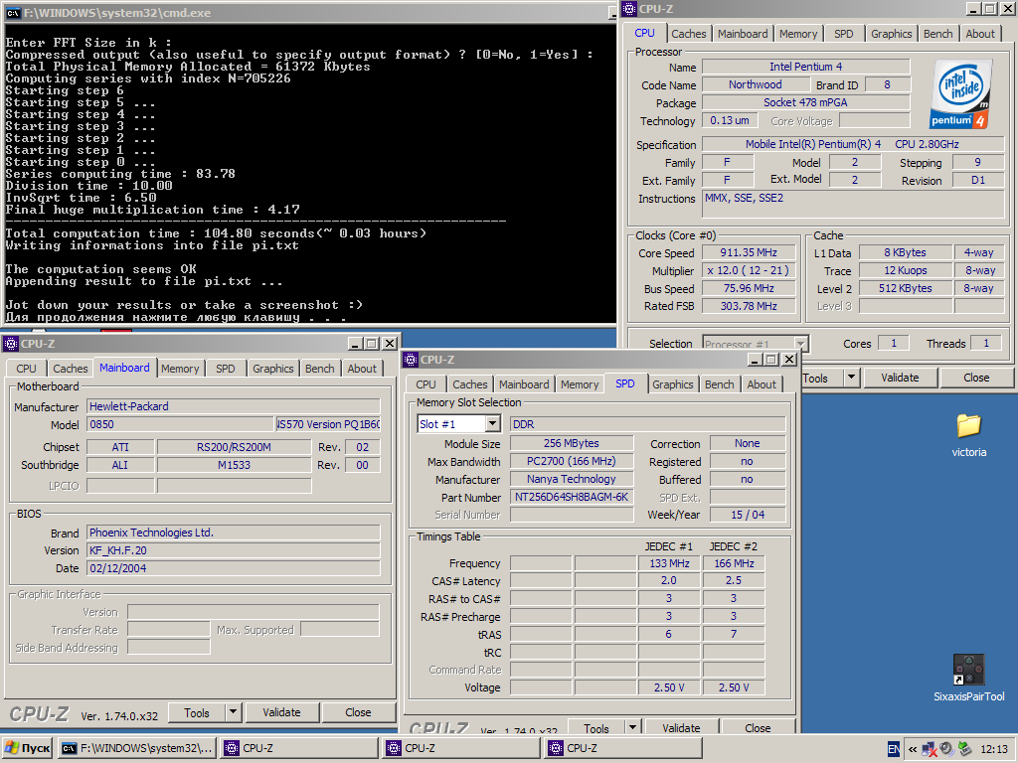Click BIOS version KF_KH.F.20 field
1018x763 pixels.
pos(233,550)
